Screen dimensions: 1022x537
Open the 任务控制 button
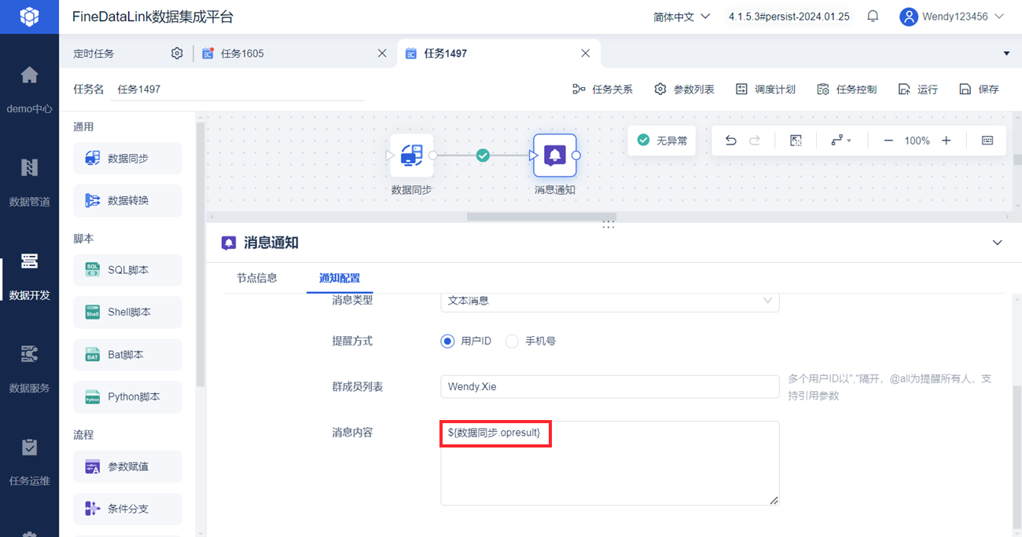click(x=847, y=89)
